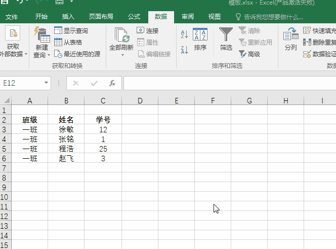The image size is (336, 249).
Task: Switch to the Formulas (公式) tab
Action: (134, 16)
